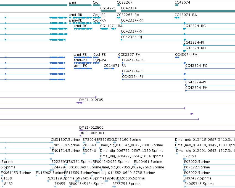The height and width of the screenshot is (188, 235).
Task: Click the armi-PD protein label
Action: click(x=80, y=60)
